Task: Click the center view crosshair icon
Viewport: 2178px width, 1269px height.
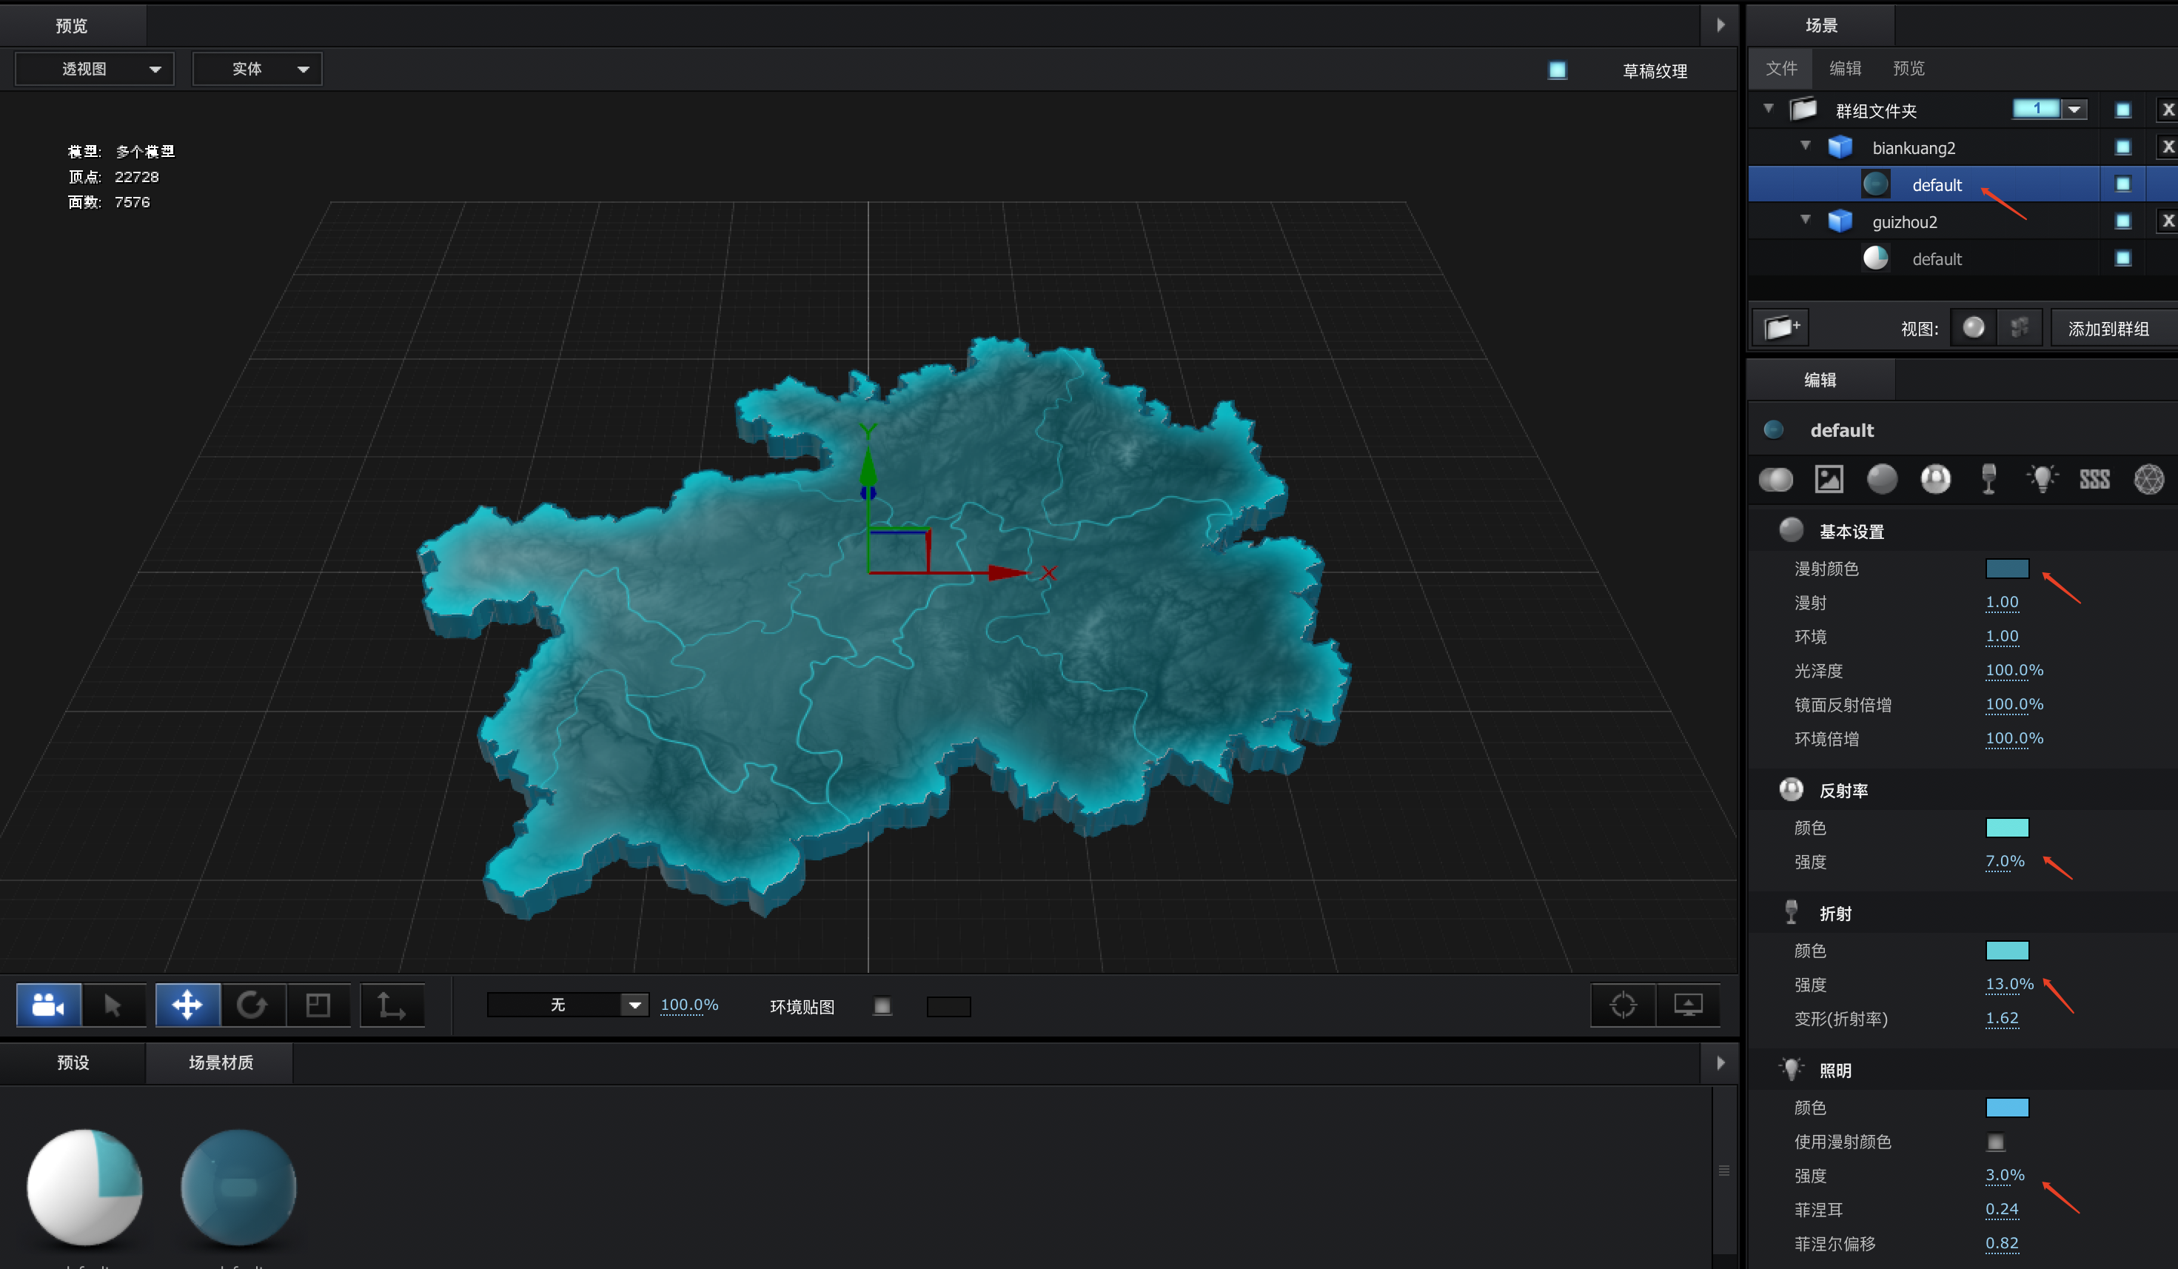Action: pyautogui.click(x=1623, y=1005)
